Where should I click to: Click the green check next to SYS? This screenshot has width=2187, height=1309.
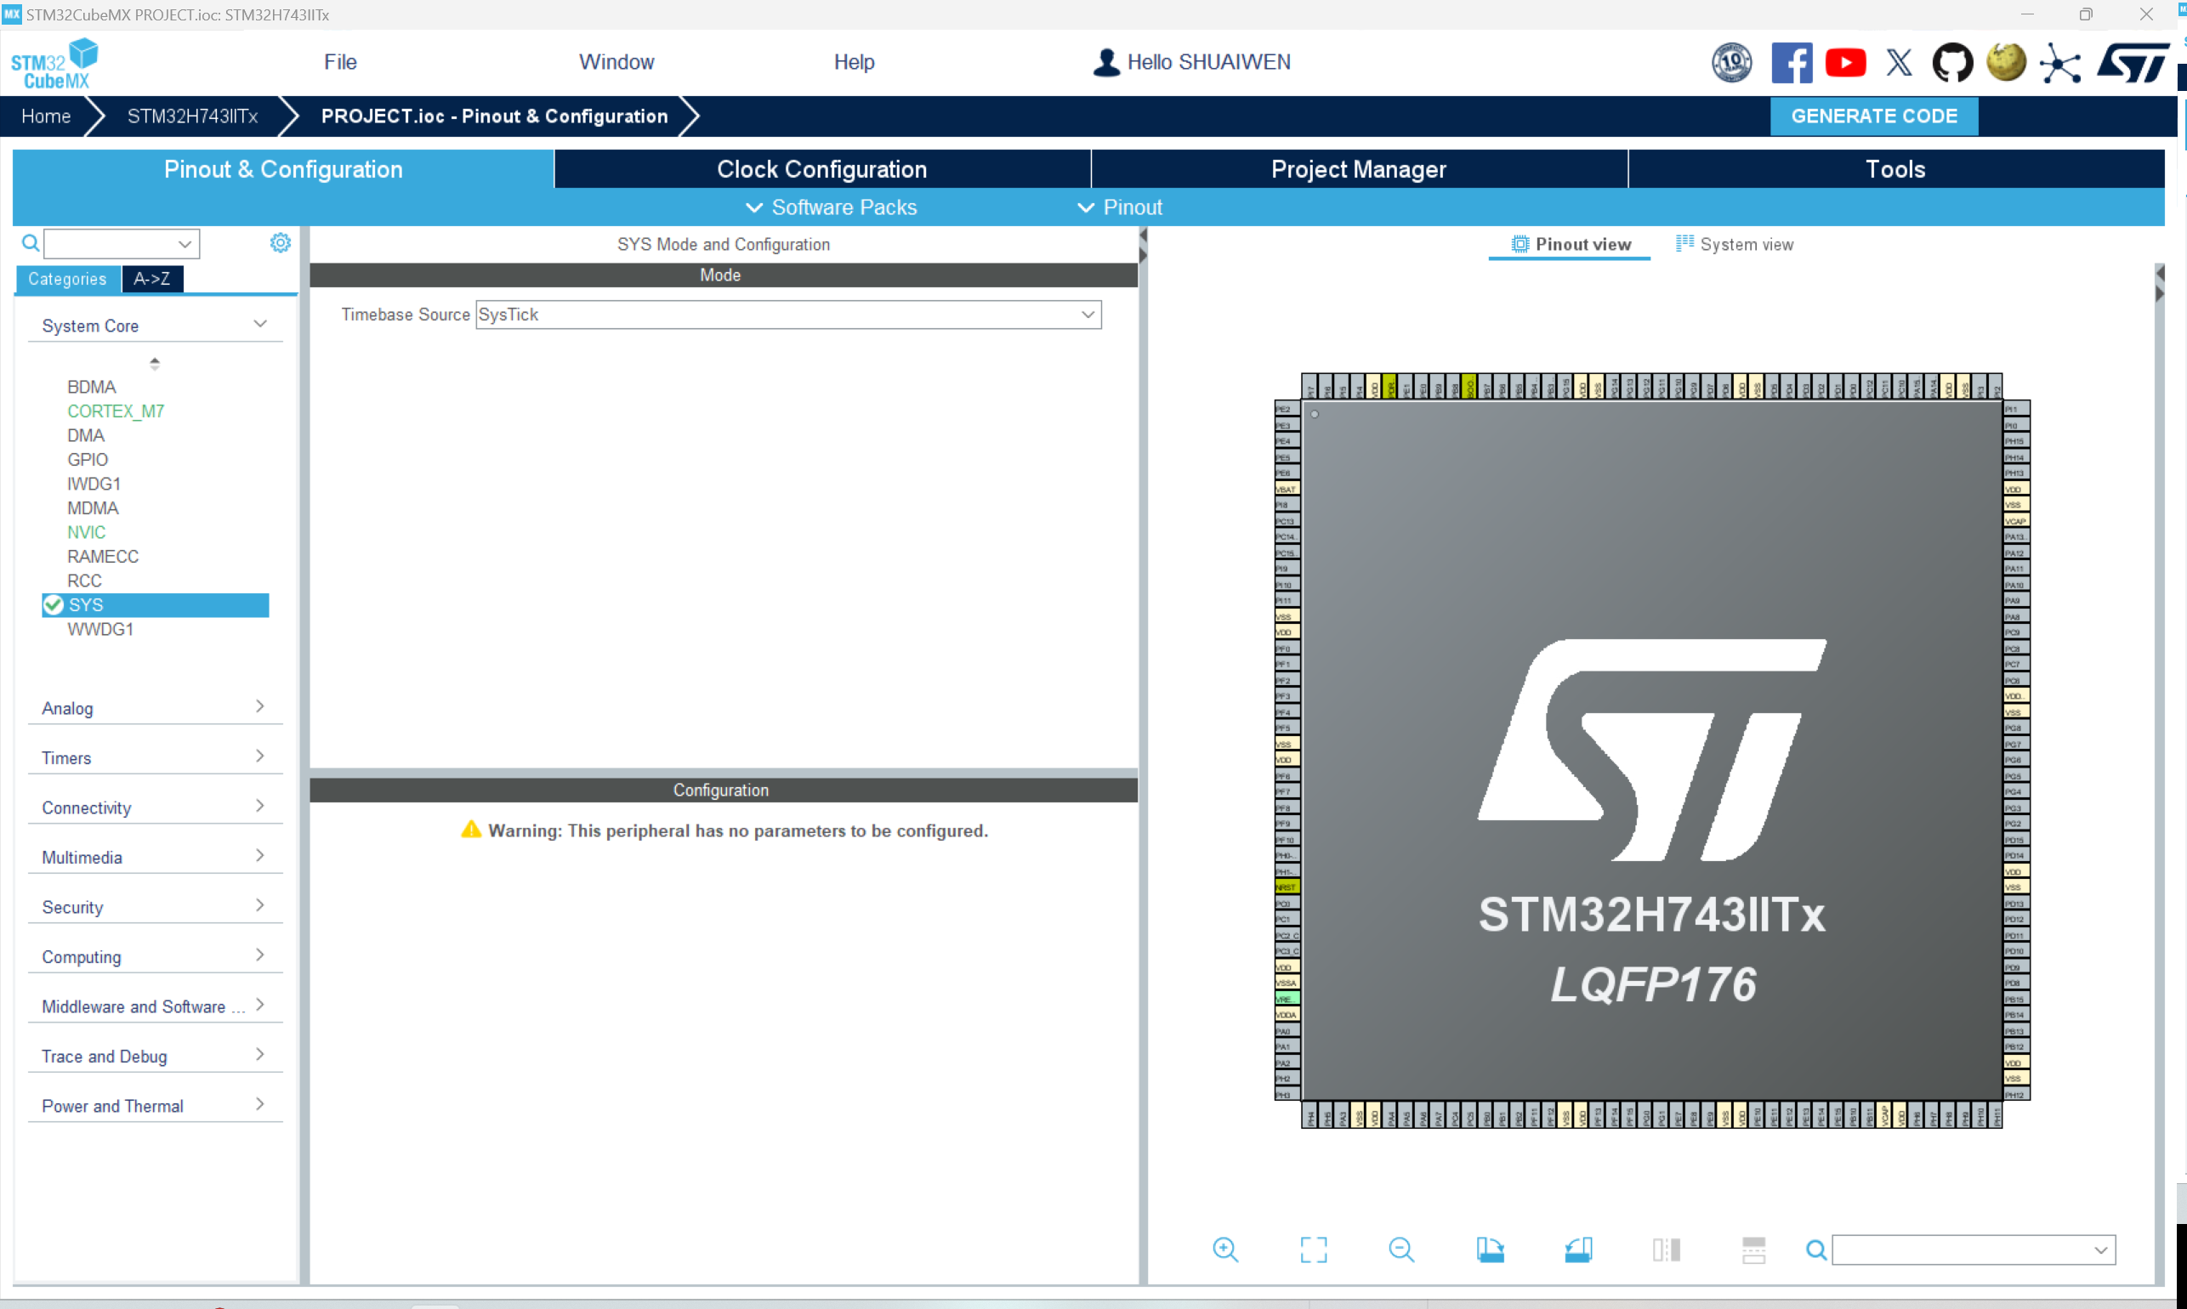tap(53, 604)
